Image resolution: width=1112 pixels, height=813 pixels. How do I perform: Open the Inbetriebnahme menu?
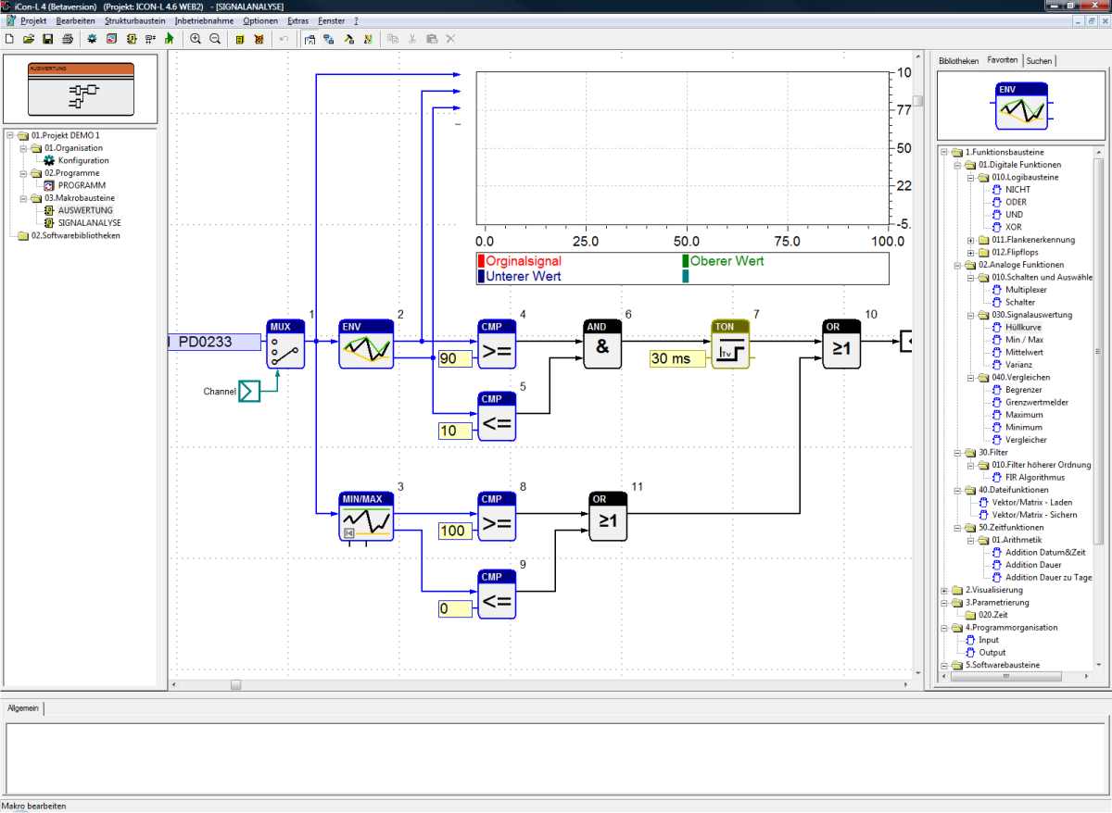click(204, 20)
